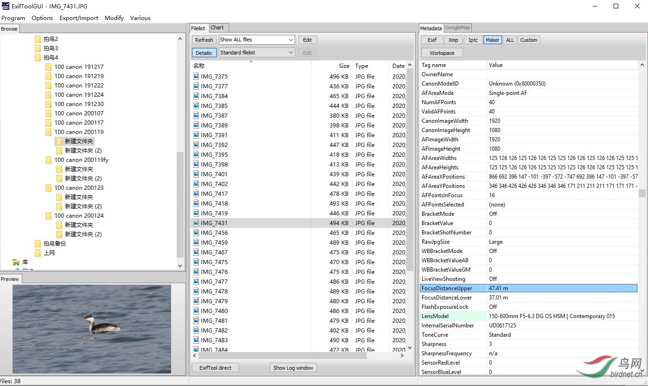Click the Workspace button
Viewport: 648px width, 386px height.
coord(442,53)
